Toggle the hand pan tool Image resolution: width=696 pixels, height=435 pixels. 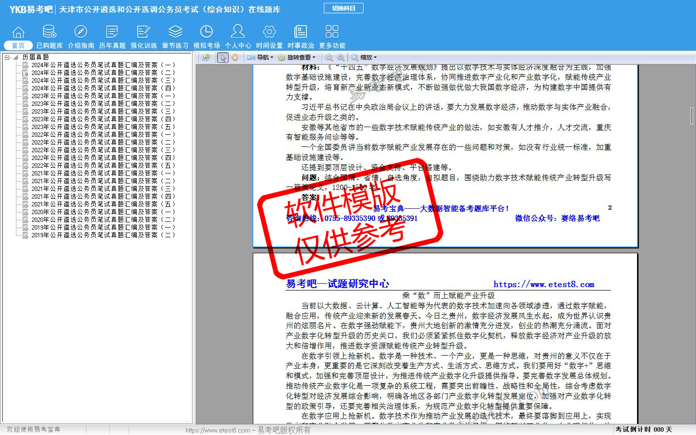235,58
